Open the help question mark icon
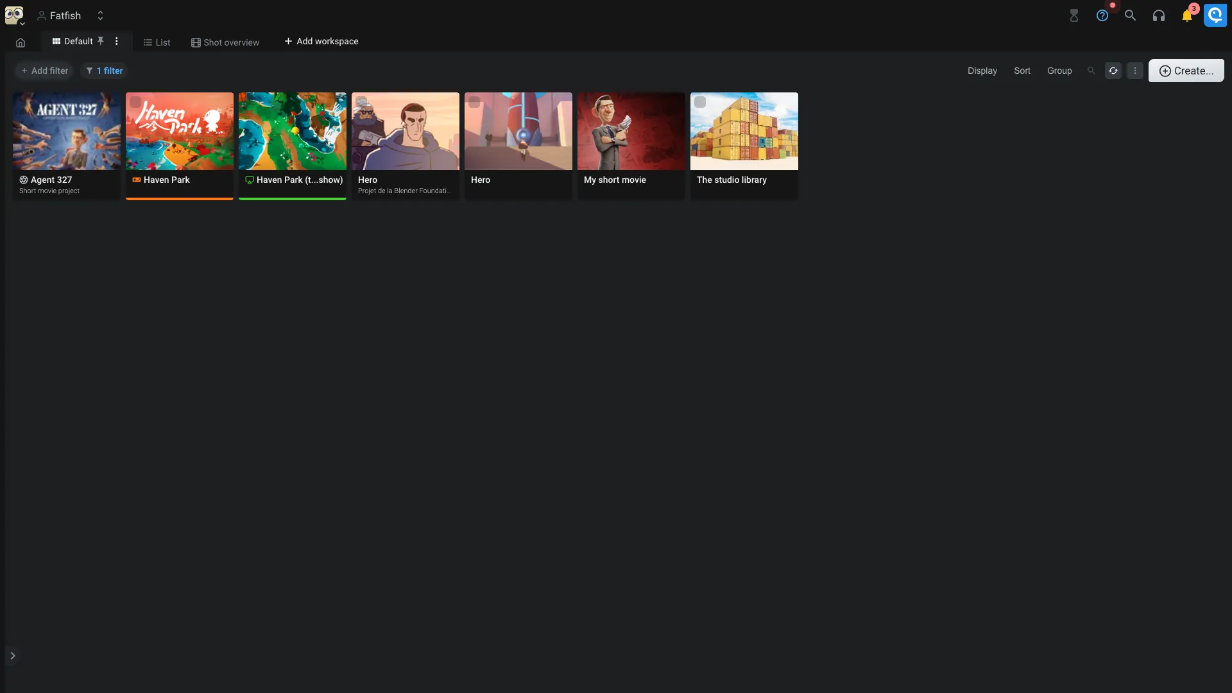The image size is (1232, 693). pos(1102,15)
